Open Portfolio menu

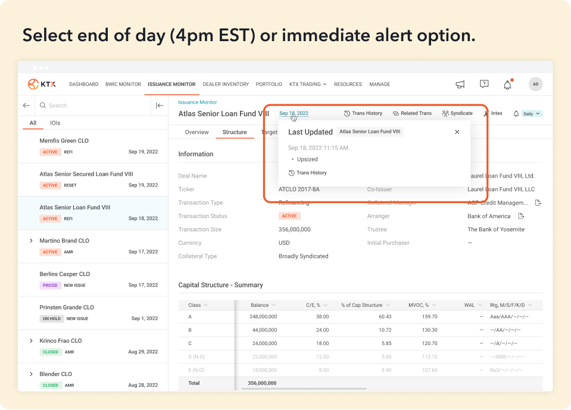click(x=269, y=84)
